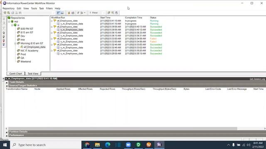Collapse the 'rep' repository tree node
Image resolution: width=266 pixels, height=149 pixels.
click(x=9, y=22)
